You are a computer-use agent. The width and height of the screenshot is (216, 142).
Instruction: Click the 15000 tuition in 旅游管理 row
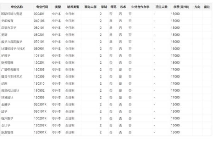point(175,132)
